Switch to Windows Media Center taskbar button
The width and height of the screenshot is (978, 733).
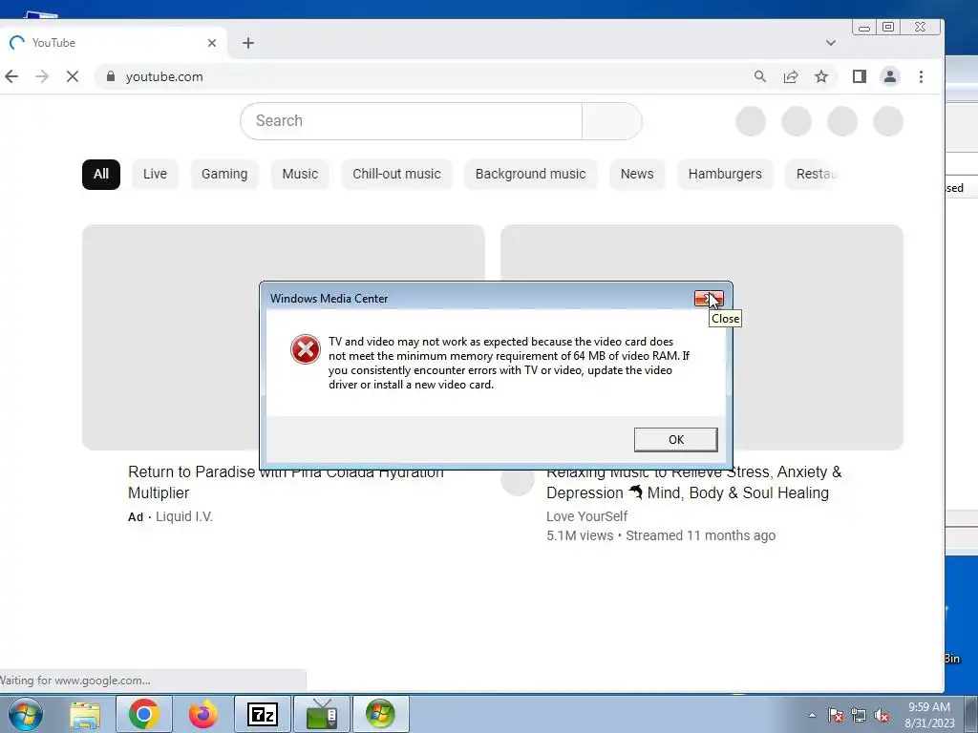point(380,714)
